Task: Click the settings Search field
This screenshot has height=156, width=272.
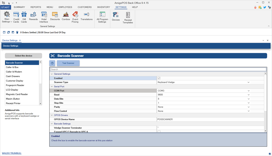Action: [158, 69]
